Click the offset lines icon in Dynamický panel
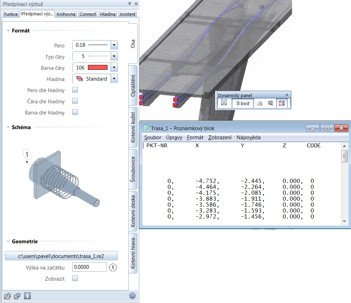This screenshot has height=303, width=351. pos(270,103)
